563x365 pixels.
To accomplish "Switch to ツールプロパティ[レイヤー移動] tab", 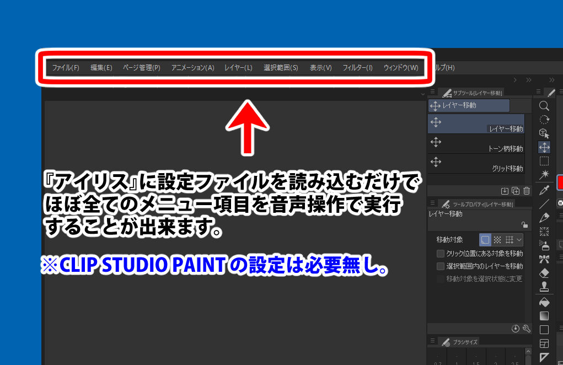I will [477, 204].
